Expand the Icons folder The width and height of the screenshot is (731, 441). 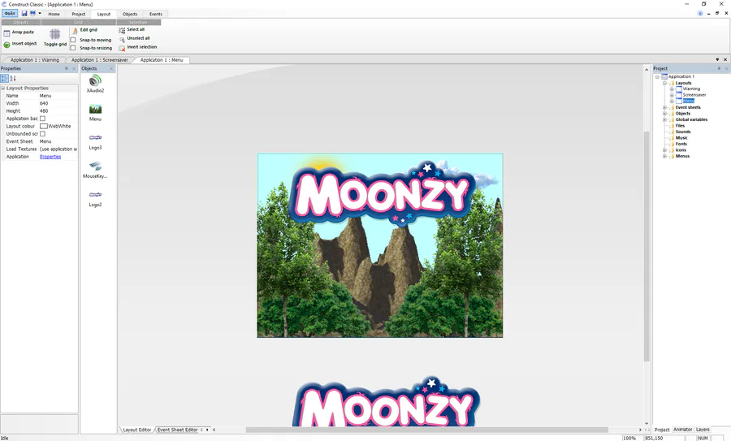[664, 150]
